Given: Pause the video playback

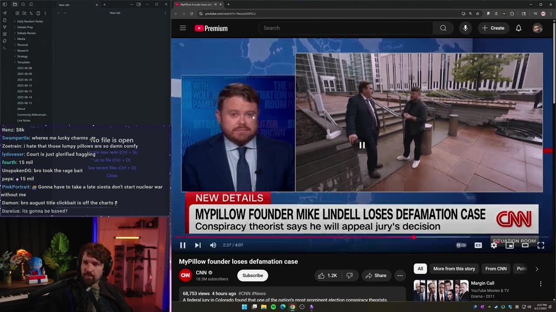Looking at the screenshot, I should [183, 245].
